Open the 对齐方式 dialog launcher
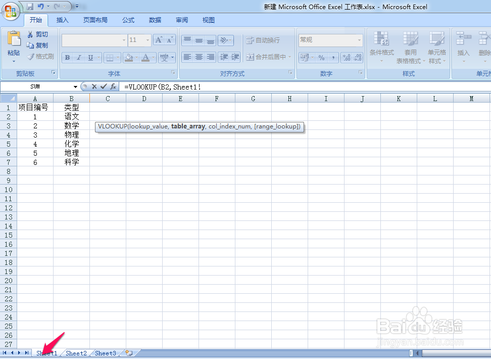491x359 pixels. (290, 72)
